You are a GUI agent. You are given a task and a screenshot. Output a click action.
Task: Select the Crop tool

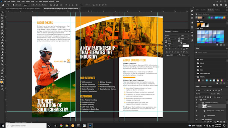point(2,24)
